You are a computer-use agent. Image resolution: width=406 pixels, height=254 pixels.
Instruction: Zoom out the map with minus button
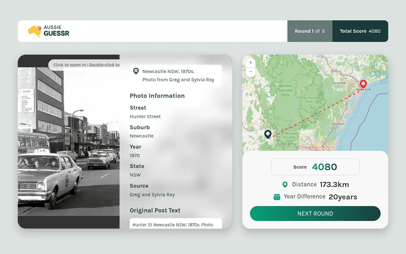point(251,72)
